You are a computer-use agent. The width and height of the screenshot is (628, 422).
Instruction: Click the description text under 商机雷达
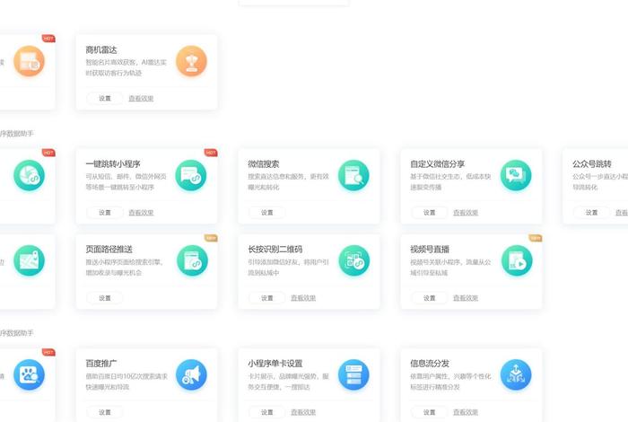tap(126, 67)
